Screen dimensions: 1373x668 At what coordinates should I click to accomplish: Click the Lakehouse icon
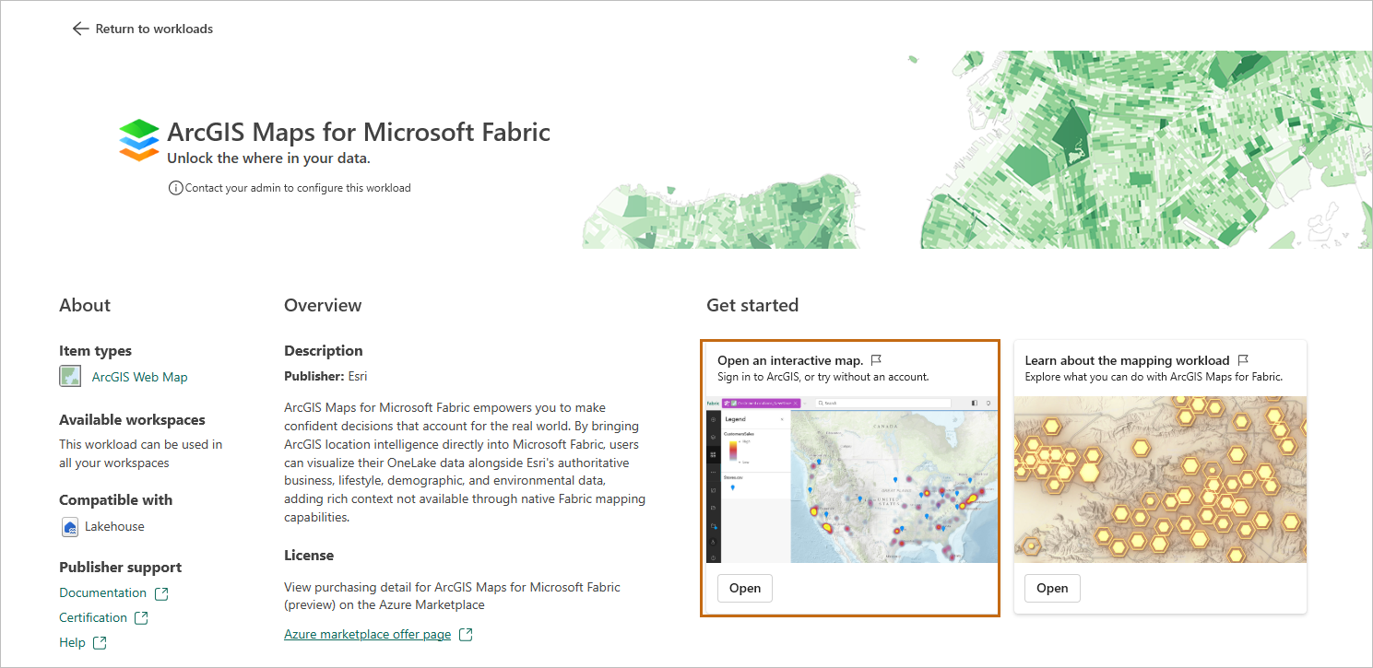pos(70,527)
